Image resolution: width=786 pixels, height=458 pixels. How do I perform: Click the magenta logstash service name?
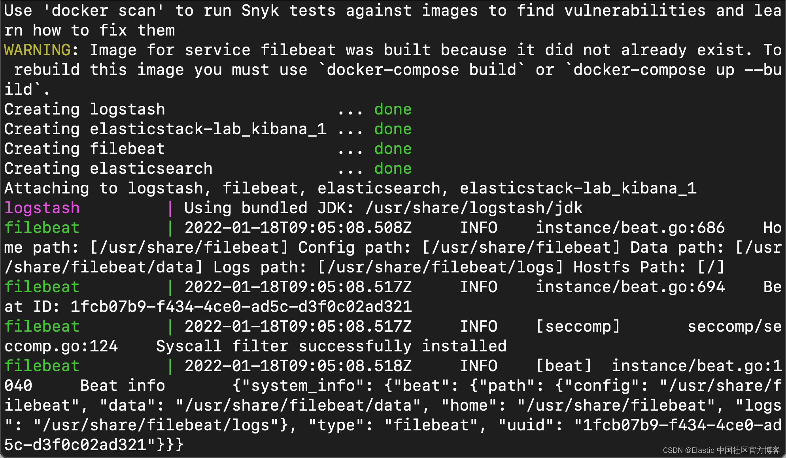click(42, 208)
